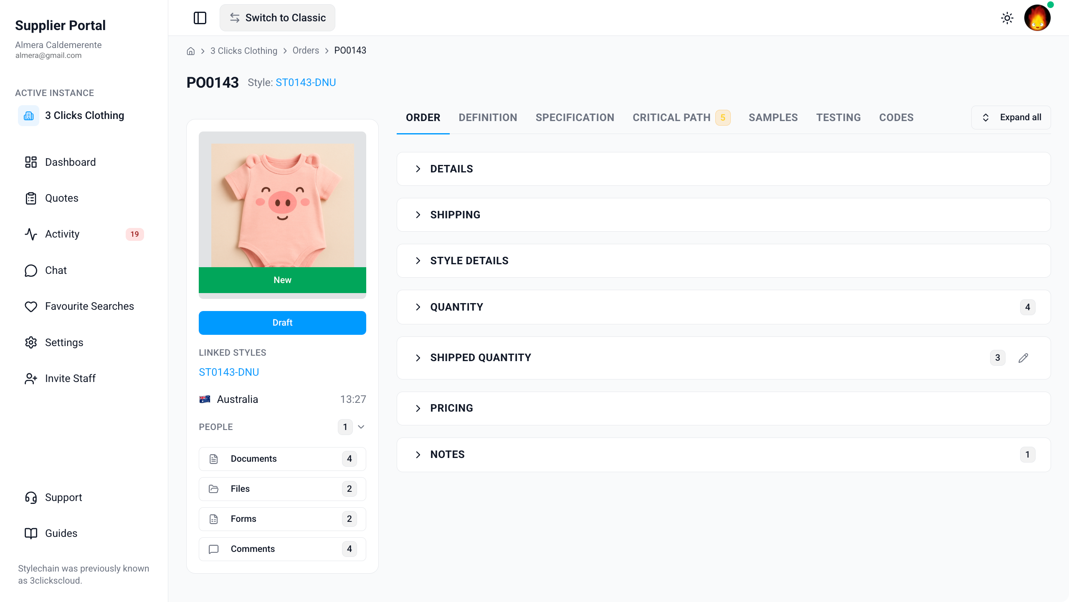Click the QUANTITY count badge 4
The image size is (1069, 602).
point(1028,307)
